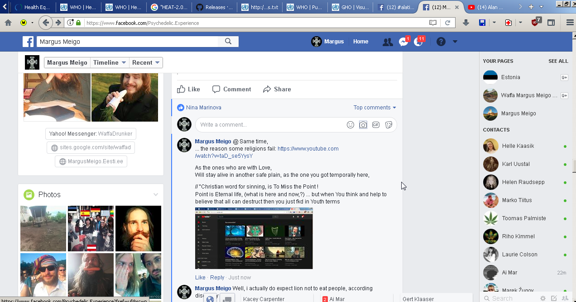Go back using browser back arrow
Image resolution: width=576 pixels, height=302 pixels.
coord(45,23)
